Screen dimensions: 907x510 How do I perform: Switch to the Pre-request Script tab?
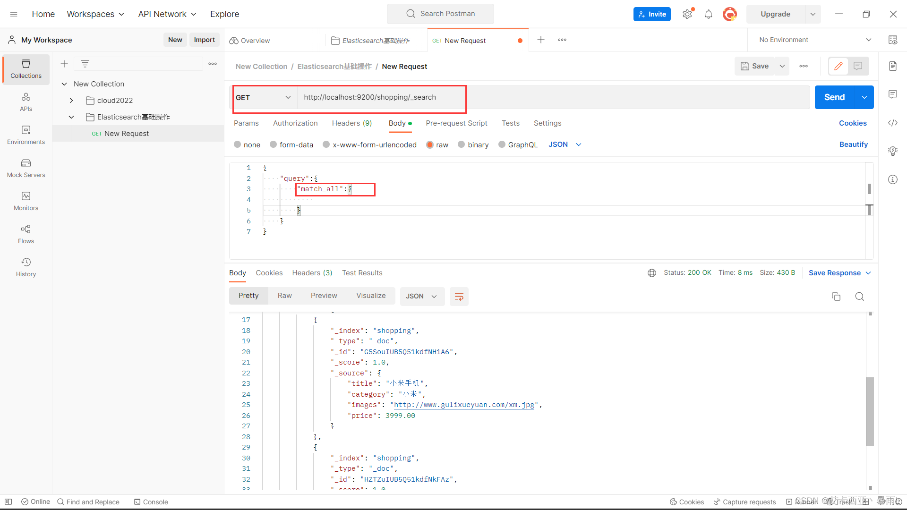coord(457,123)
